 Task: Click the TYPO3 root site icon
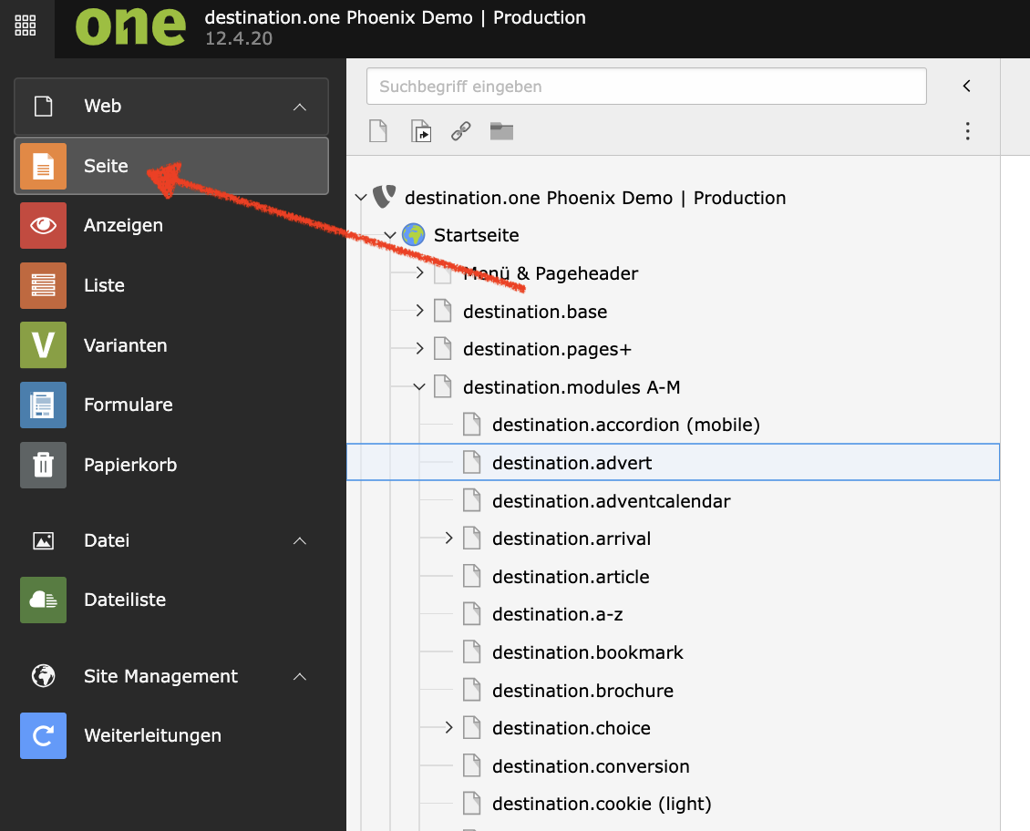pyautogui.click(x=385, y=197)
